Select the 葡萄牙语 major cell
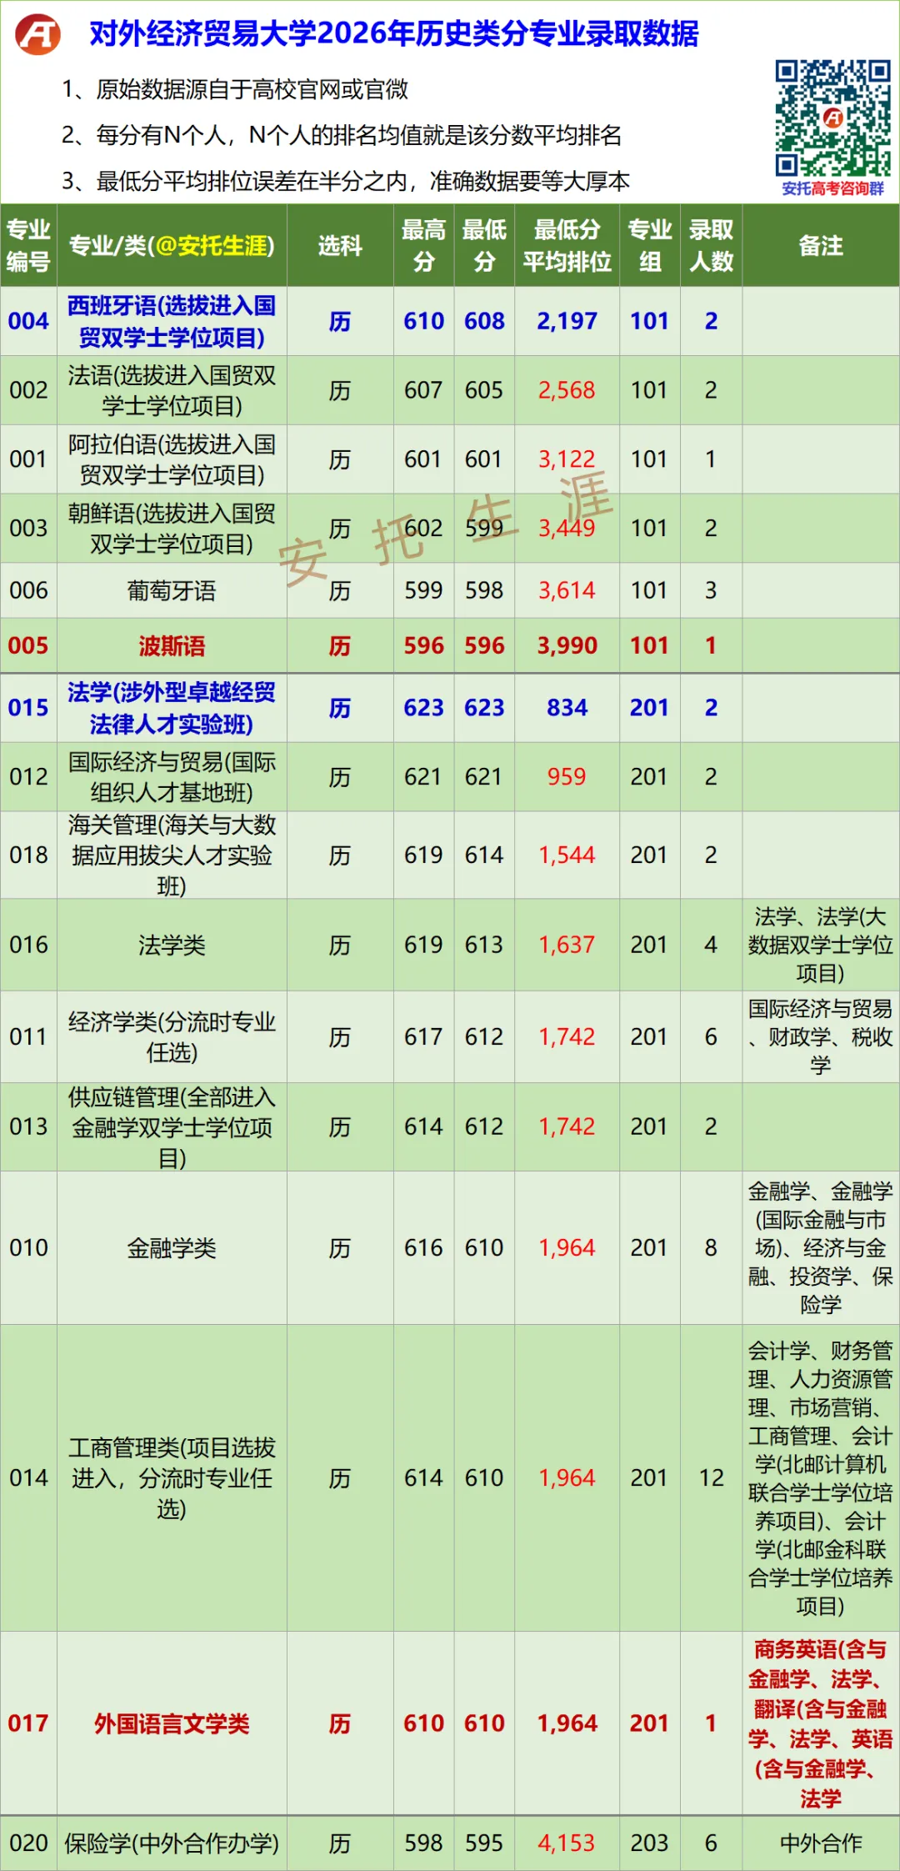The image size is (900, 1871). 172,590
